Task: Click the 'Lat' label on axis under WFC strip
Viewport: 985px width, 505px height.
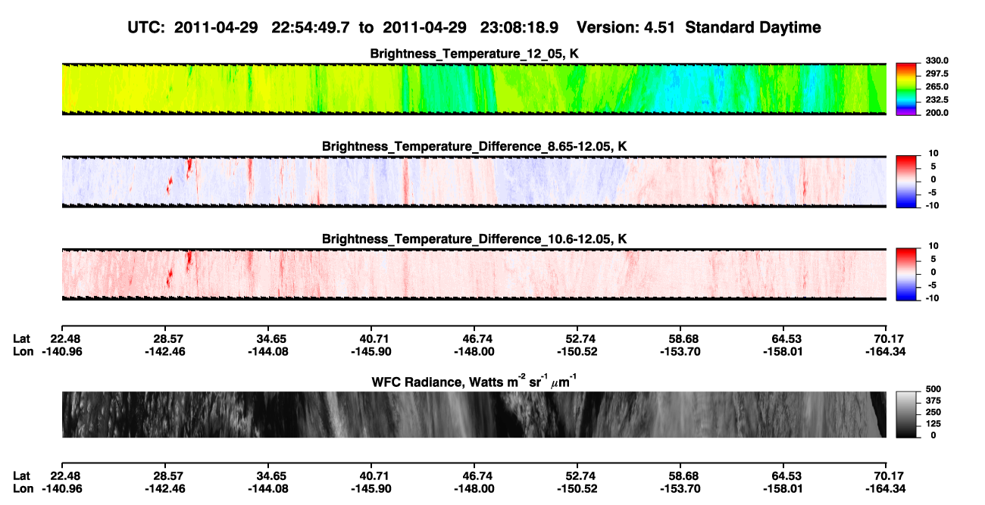Action: pos(22,476)
